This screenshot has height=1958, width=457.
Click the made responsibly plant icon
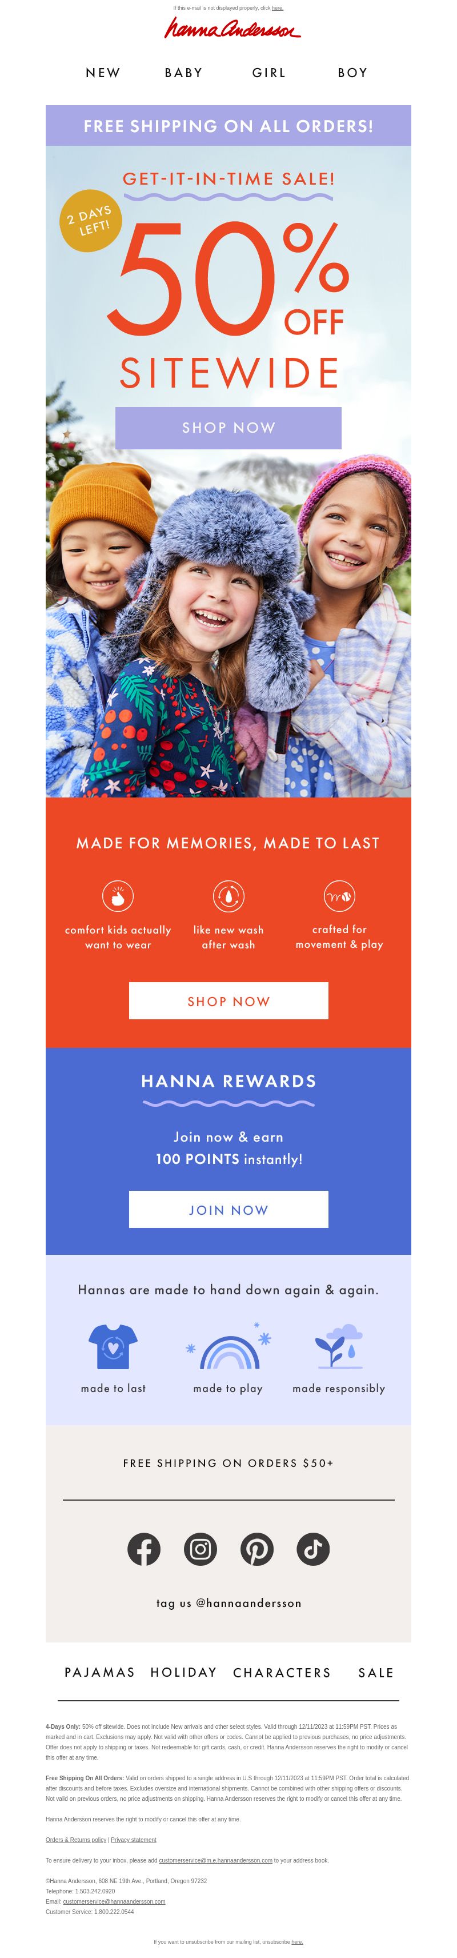339,1346
